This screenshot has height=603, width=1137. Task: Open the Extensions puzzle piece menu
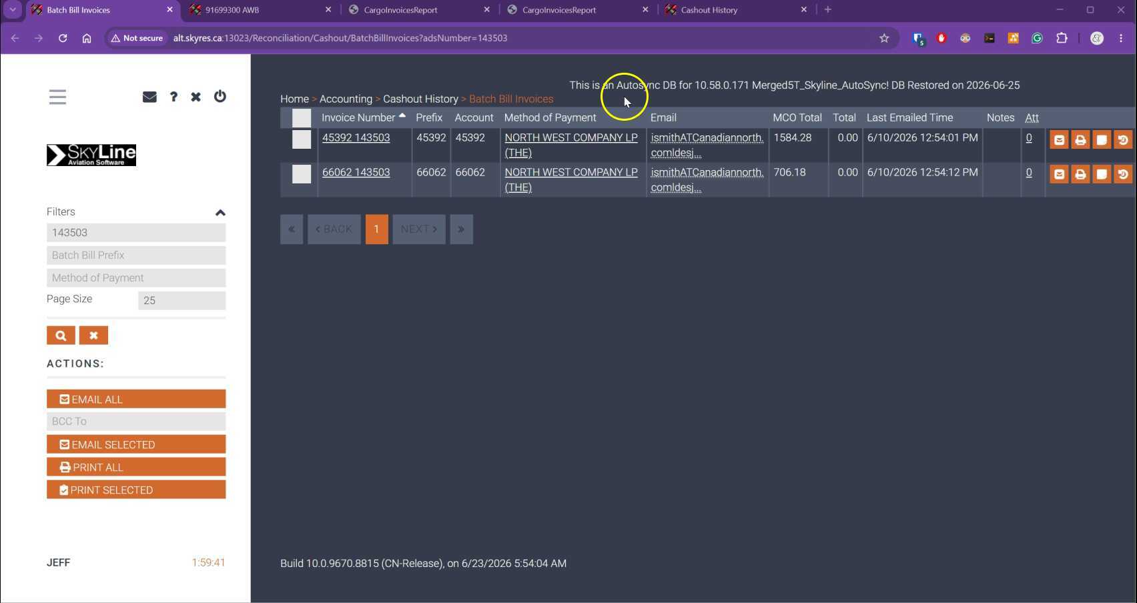click(1062, 38)
